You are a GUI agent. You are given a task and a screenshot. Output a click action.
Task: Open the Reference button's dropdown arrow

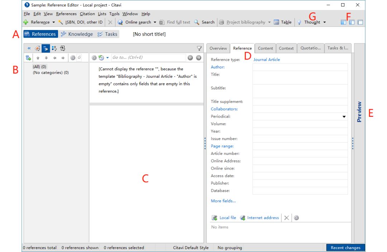[53, 22]
